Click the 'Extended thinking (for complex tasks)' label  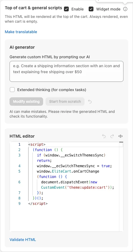51,90
